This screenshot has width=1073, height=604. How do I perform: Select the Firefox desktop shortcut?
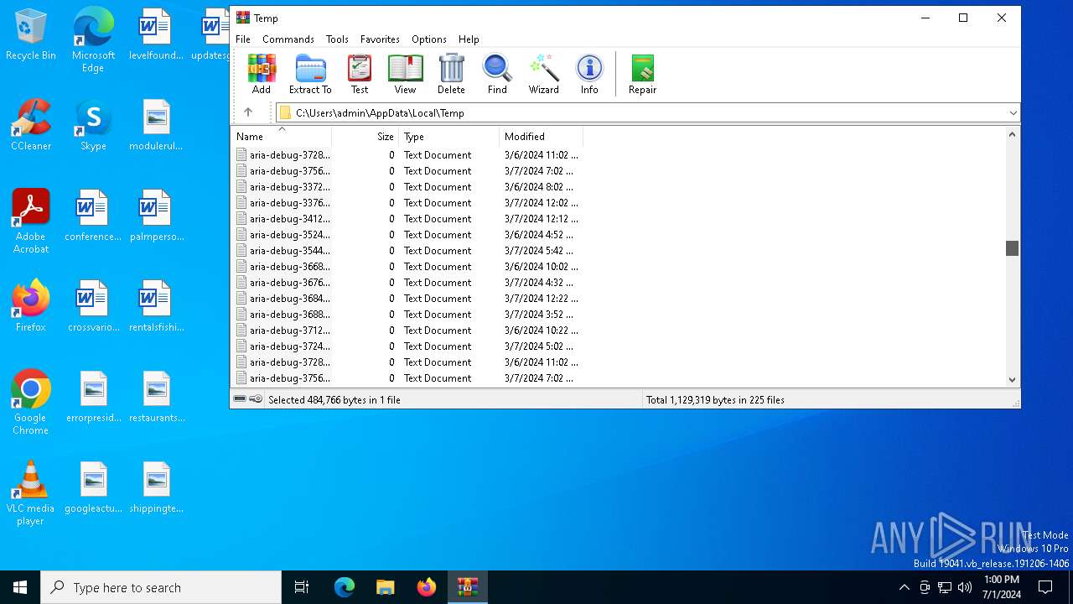[31, 306]
